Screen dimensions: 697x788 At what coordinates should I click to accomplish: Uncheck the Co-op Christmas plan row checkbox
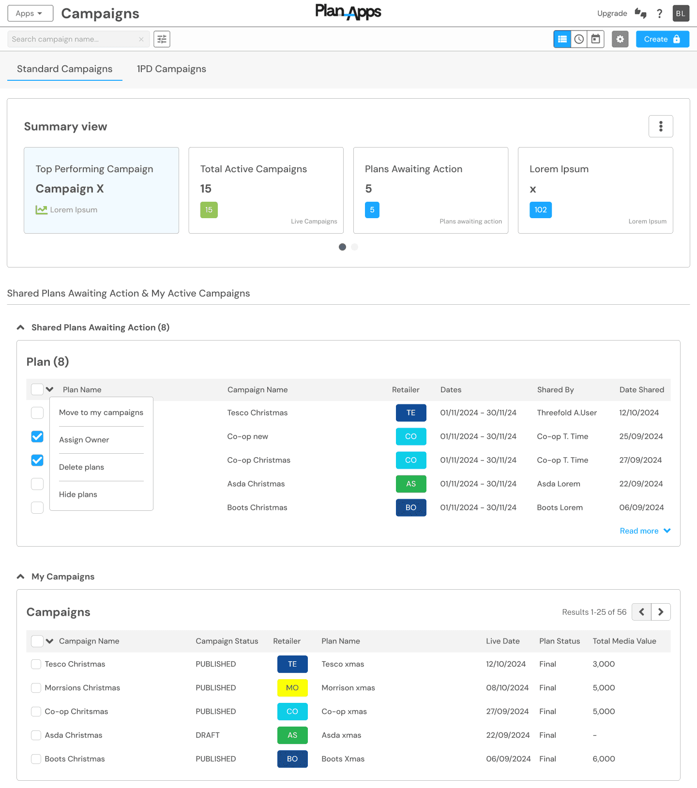[37, 460]
